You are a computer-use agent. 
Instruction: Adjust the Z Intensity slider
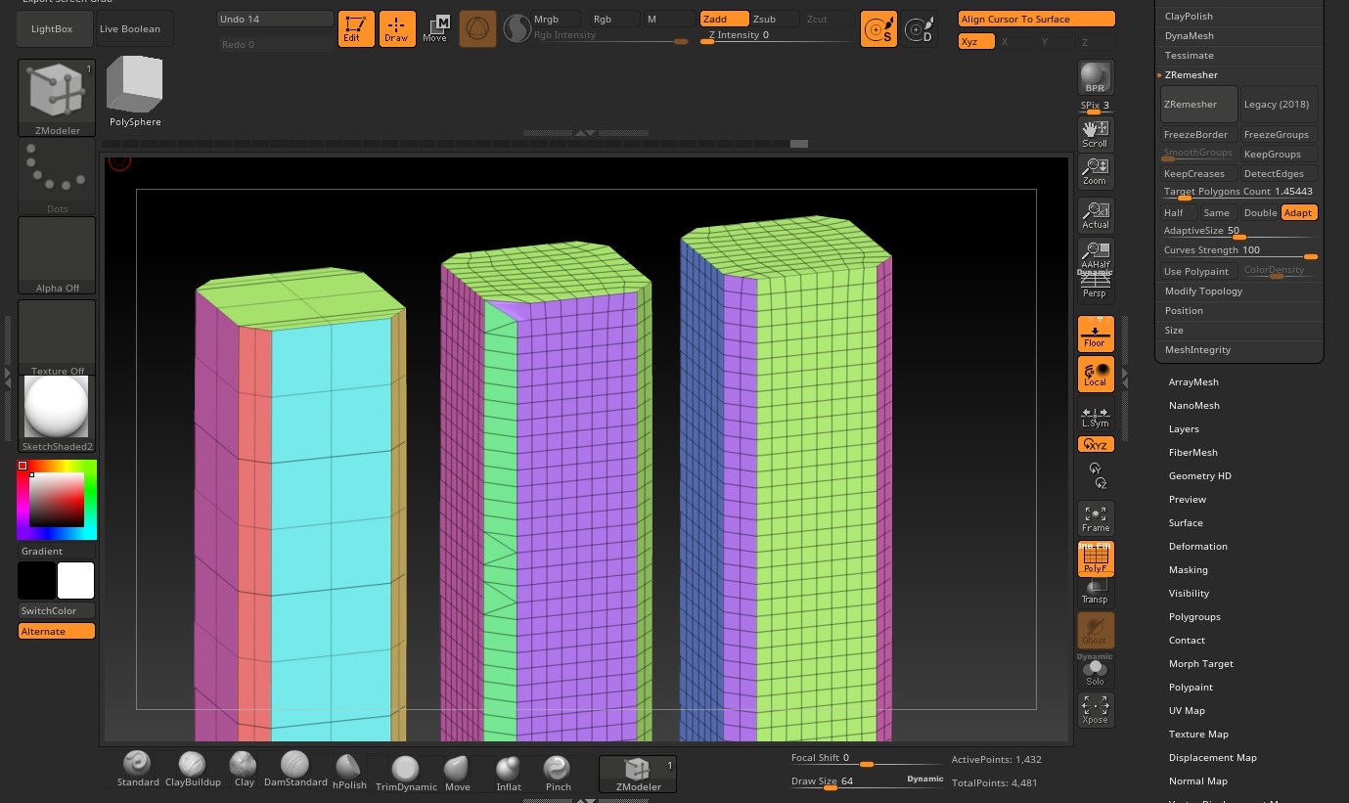point(779,36)
